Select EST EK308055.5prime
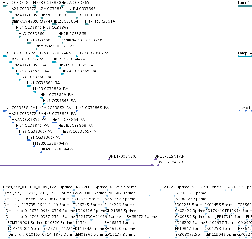Viewport: 252px width, 239px height. (x=191, y=235)
